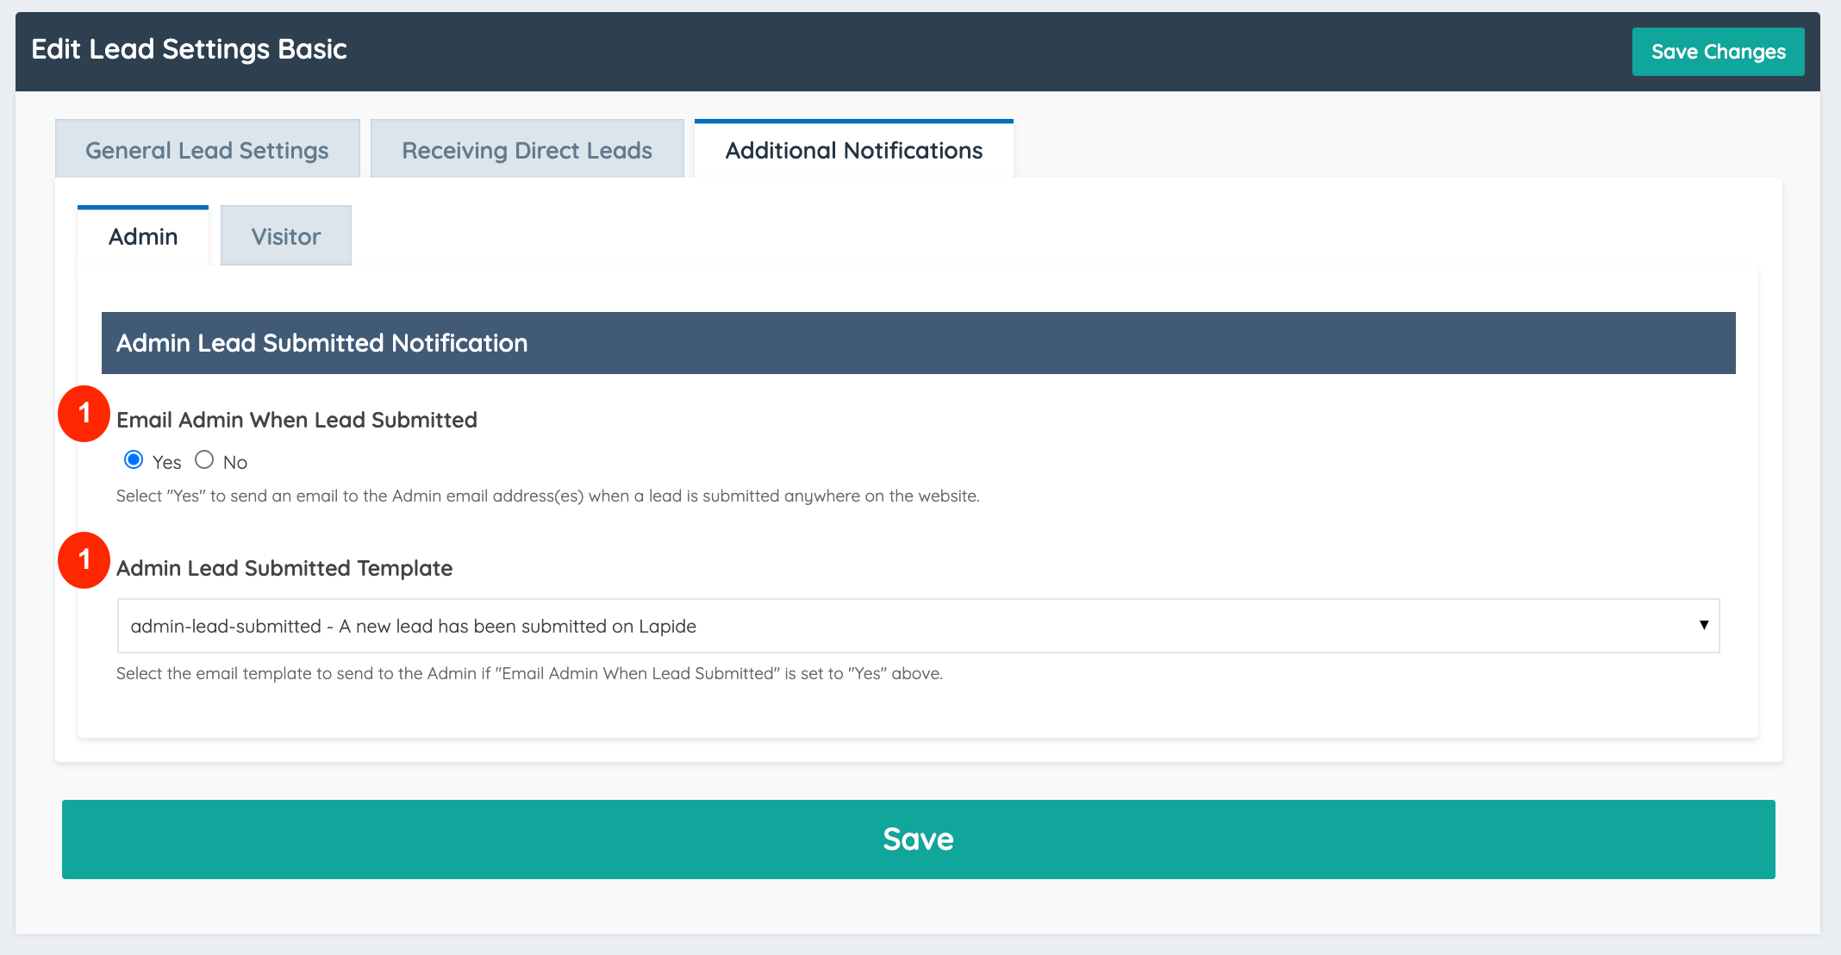Click the "No" text label
The height and width of the screenshot is (955, 1841).
pyautogui.click(x=234, y=463)
